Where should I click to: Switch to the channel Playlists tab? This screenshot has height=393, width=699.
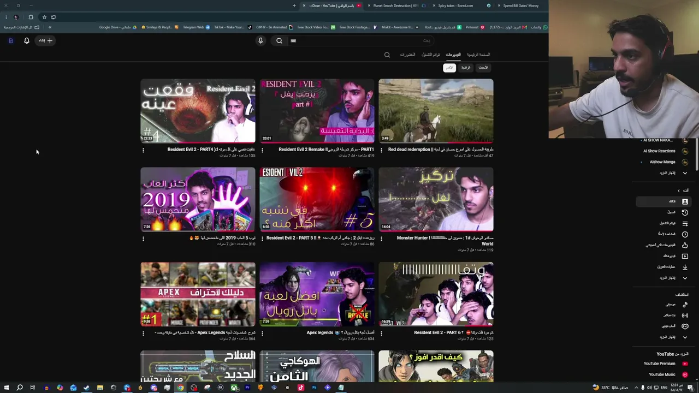coord(431,55)
